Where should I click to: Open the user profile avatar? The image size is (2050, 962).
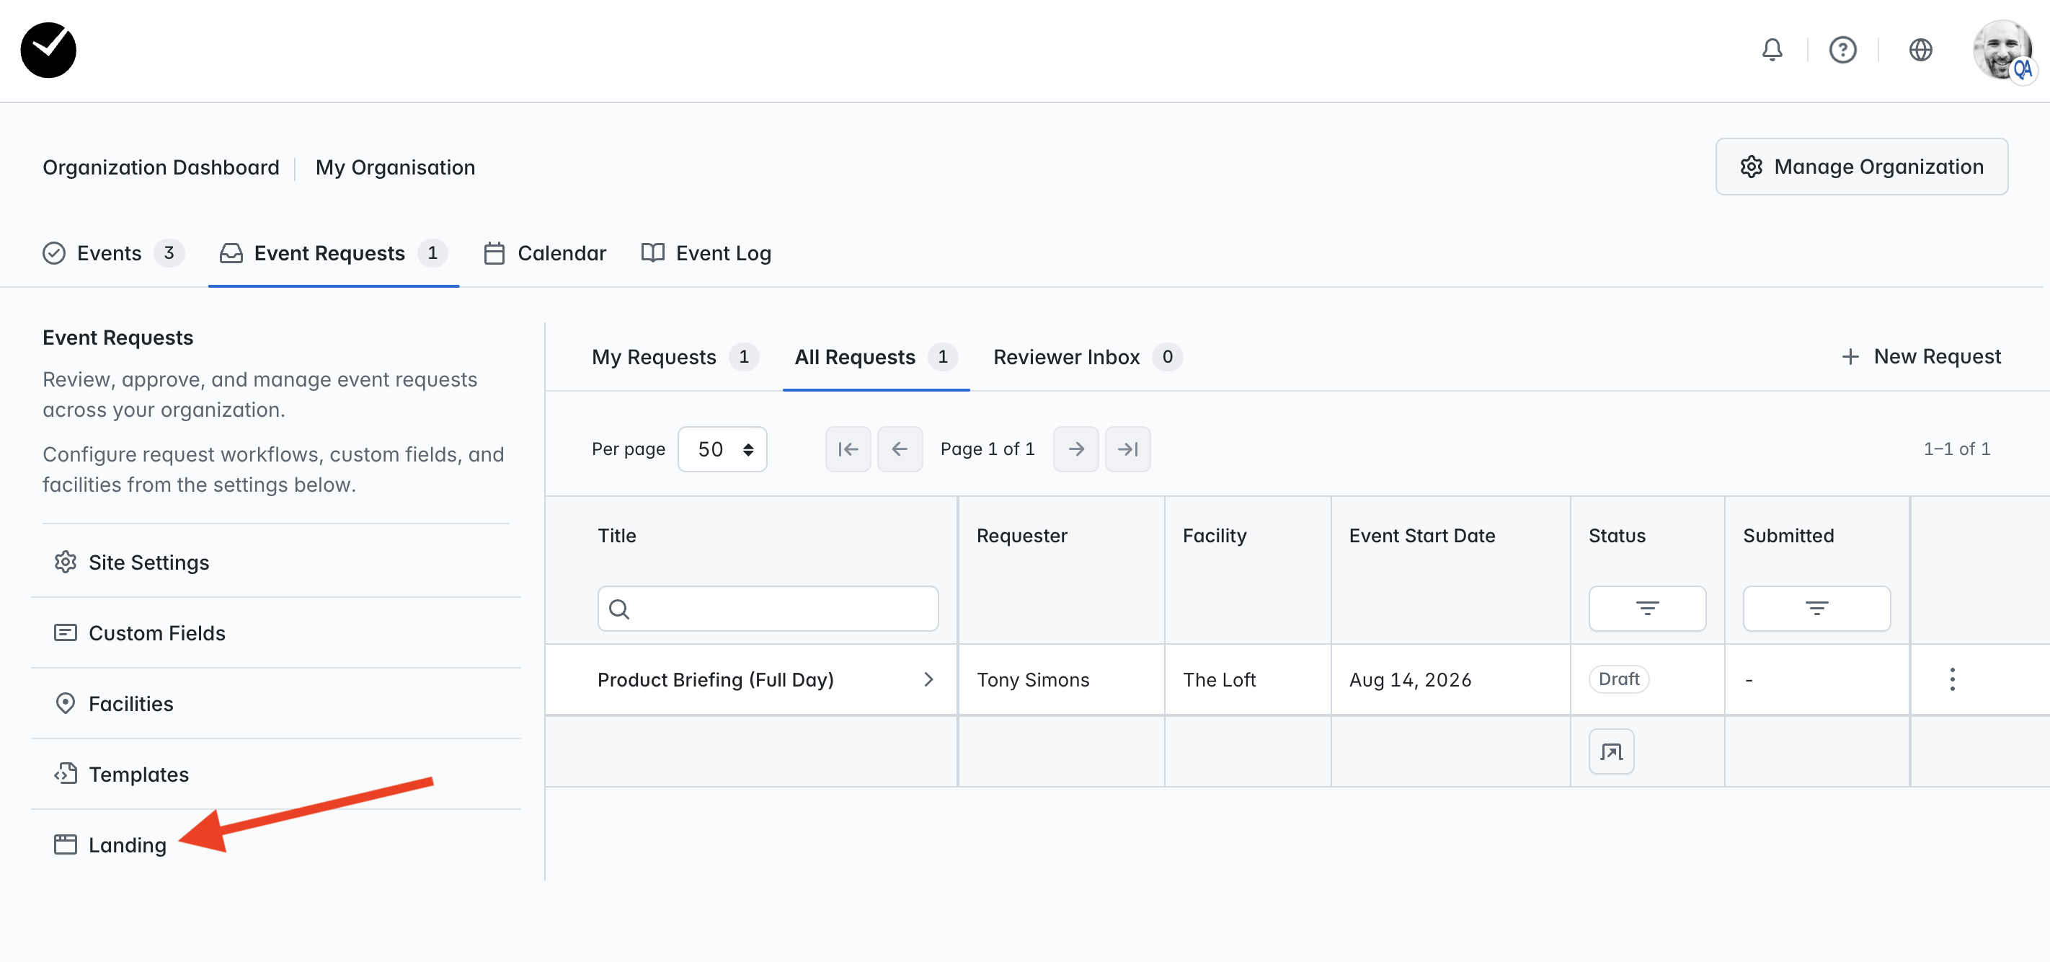click(2004, 50)
